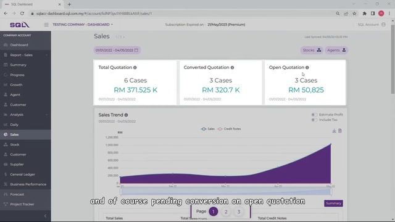Collapse the Analysis section chevron
The height and width of the screenshot is (222, 395).
click(47, 115)
